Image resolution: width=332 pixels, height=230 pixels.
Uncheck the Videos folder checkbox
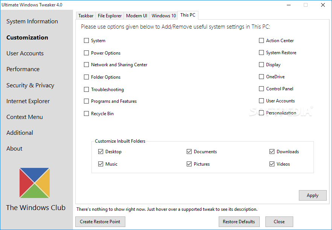[x=272, y=164]
